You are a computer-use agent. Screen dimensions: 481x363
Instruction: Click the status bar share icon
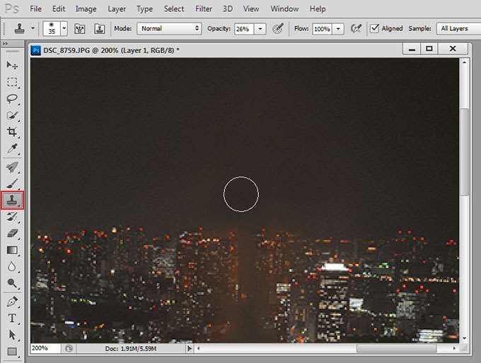click(69, 348)
